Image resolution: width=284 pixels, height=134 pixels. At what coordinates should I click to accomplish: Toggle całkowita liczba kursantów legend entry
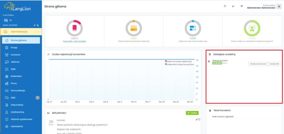pos(179,64)
